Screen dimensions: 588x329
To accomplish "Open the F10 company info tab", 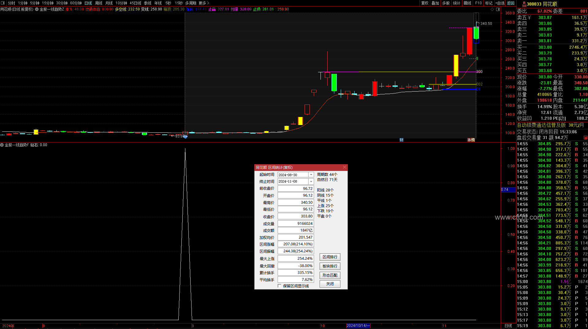I will [x=478, y=3].
